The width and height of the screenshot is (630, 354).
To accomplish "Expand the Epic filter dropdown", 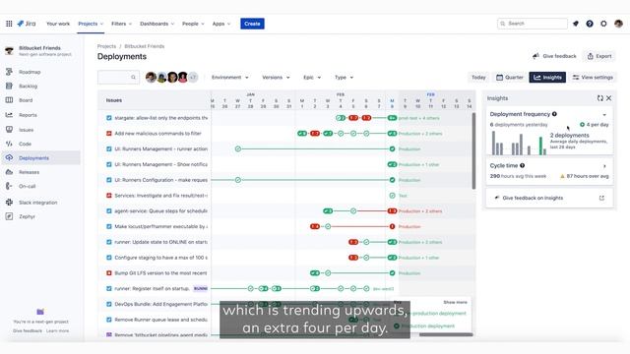I will [312, 77].
